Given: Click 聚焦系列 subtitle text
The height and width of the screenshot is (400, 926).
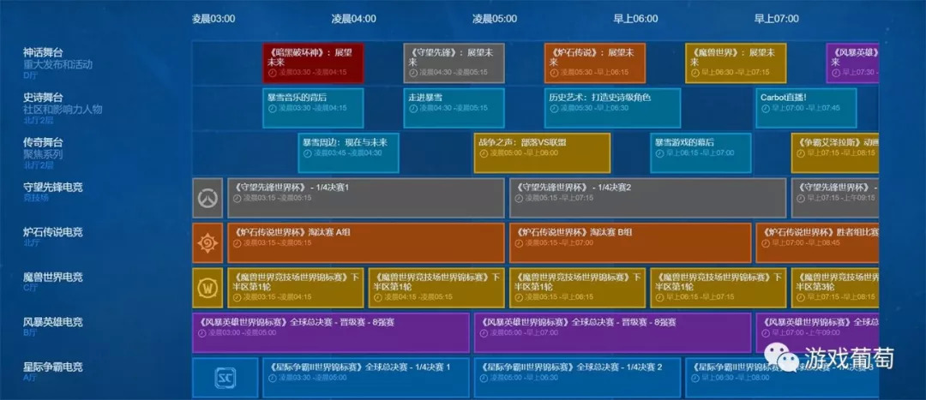Looking at the screenshot, I should (43, 154).
